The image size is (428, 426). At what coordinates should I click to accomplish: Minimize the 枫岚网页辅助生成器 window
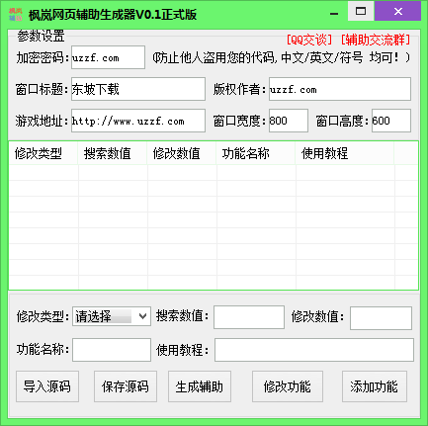334,13
